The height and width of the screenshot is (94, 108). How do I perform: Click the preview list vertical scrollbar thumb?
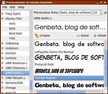point(106,68)
